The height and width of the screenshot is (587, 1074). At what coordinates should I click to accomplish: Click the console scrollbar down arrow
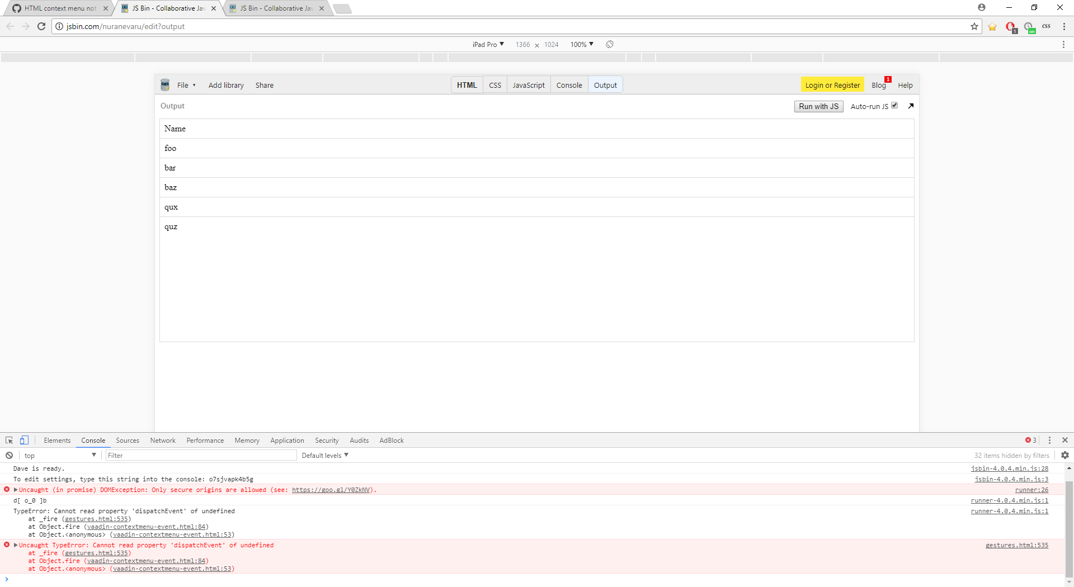[x=1069, y=581]
